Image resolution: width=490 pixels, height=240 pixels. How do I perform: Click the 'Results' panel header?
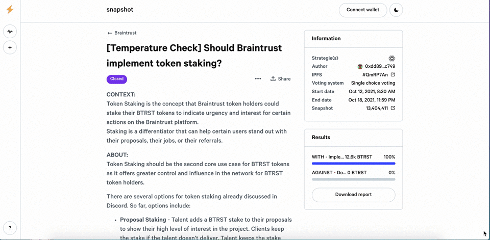321,137
